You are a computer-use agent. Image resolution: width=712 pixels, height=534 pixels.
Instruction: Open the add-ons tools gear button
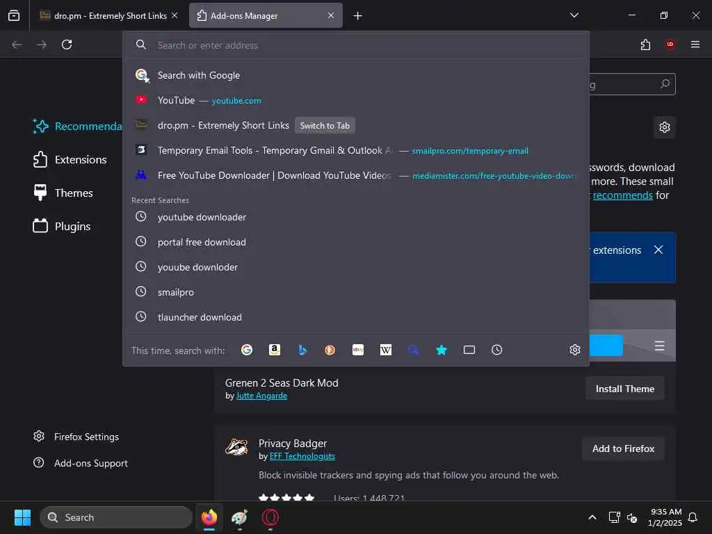pos(665,127)
